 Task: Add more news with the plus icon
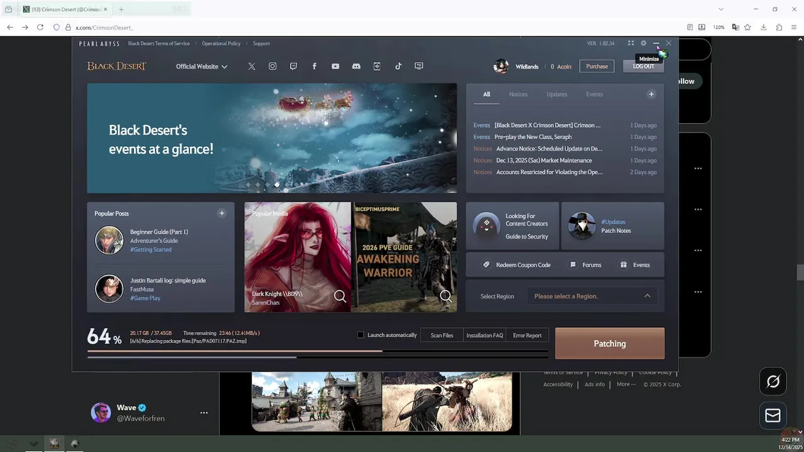click(x=651, y=94)
